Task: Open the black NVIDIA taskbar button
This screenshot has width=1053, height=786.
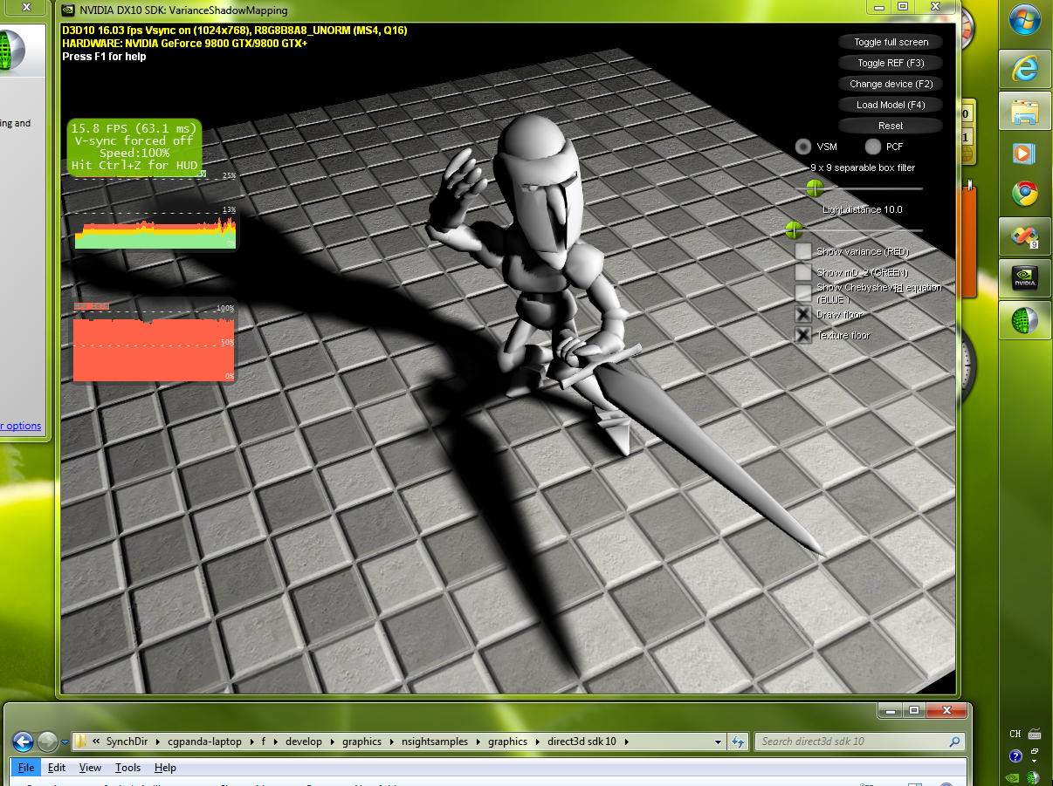Action: (x=1024, y=278)
